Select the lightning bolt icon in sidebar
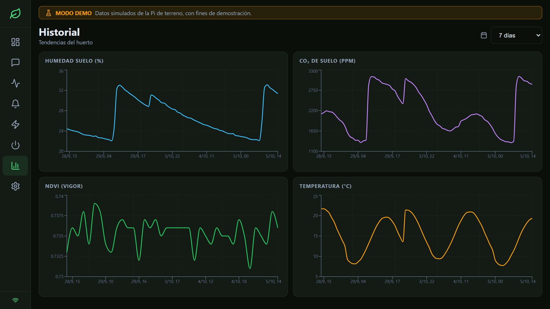The image size is (550, 309). [15, 124]
